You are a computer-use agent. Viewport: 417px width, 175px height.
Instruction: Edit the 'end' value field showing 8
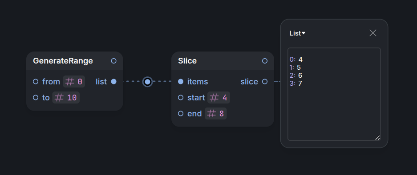[x=216, y=114]
